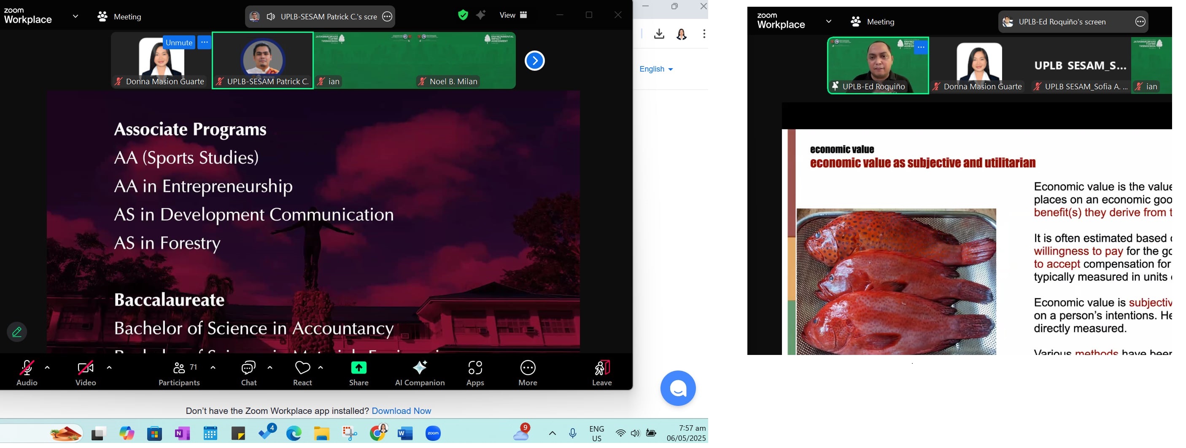This screenshot has height=448, width=1186.
Task: Open the View layout menu
Action: [513, 15]
